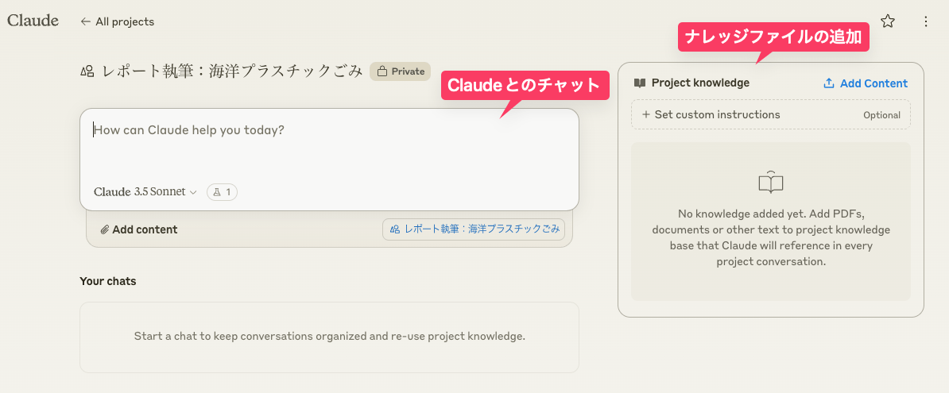This screenshot has height=393, width=949.
Task: Click Add Content in Project knowledge
Action: pos(873,83)
